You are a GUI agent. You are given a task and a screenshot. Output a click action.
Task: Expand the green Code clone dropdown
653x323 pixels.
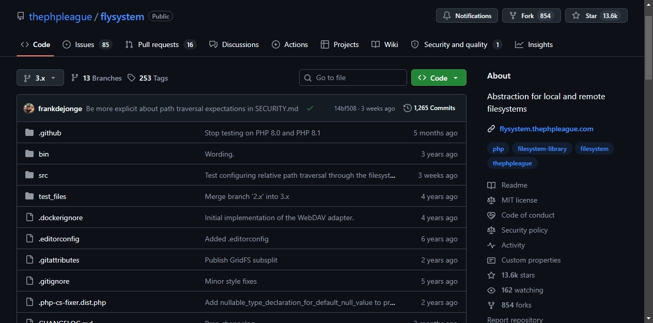tap(439, 78)
